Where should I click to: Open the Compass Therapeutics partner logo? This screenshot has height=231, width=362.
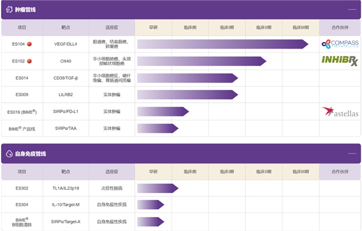340,44
